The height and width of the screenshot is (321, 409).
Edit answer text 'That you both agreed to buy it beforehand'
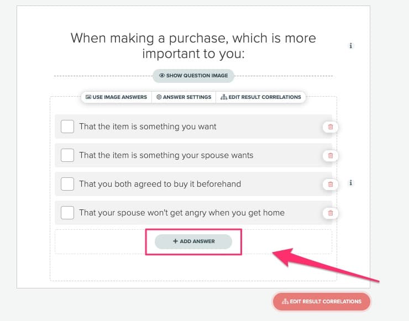click(x=160, y=184)
